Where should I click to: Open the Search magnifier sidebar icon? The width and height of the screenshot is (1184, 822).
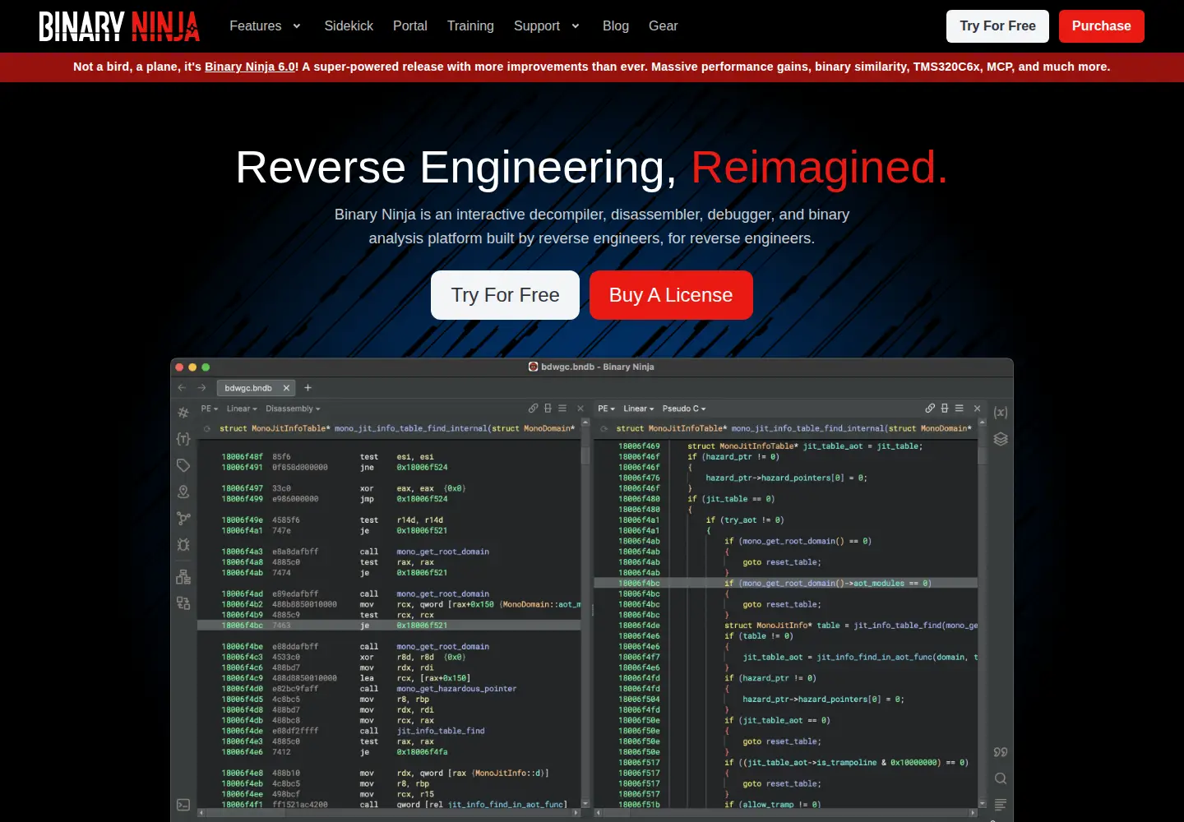click(1001, 778)
